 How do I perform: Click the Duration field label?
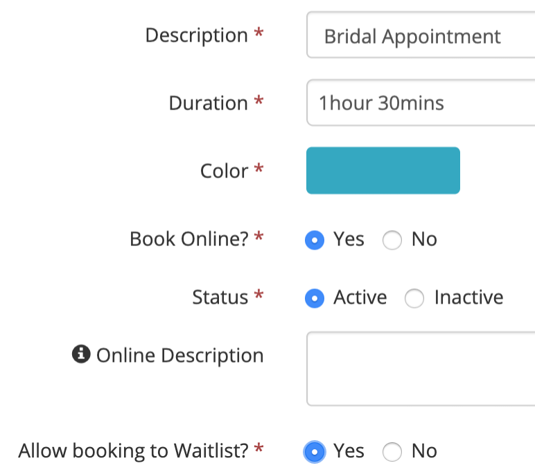[x=209, y=103]
